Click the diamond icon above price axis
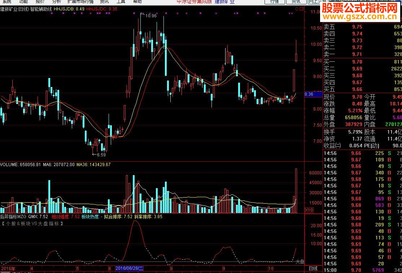The width and height of the screenshot is (402, 273). point(297,9)
